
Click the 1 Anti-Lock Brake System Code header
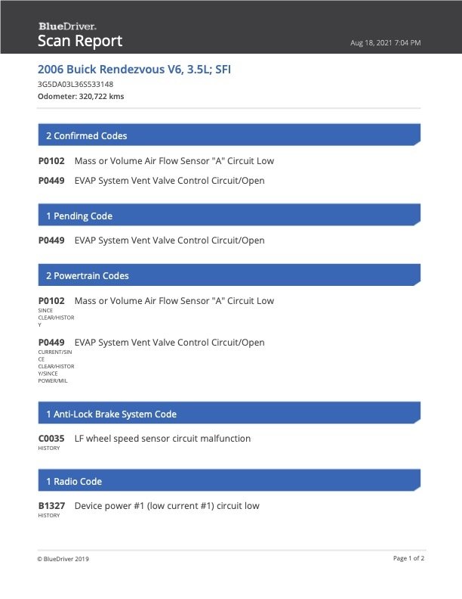(x=111, y=414)
